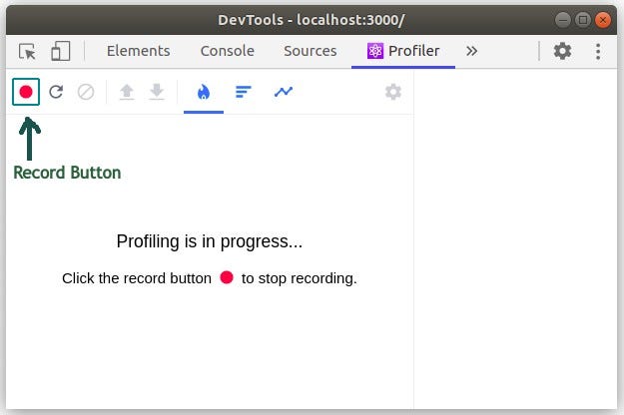Toggle device toolbar icon
This screenshot has width=624, height=415.
(61, 51)
